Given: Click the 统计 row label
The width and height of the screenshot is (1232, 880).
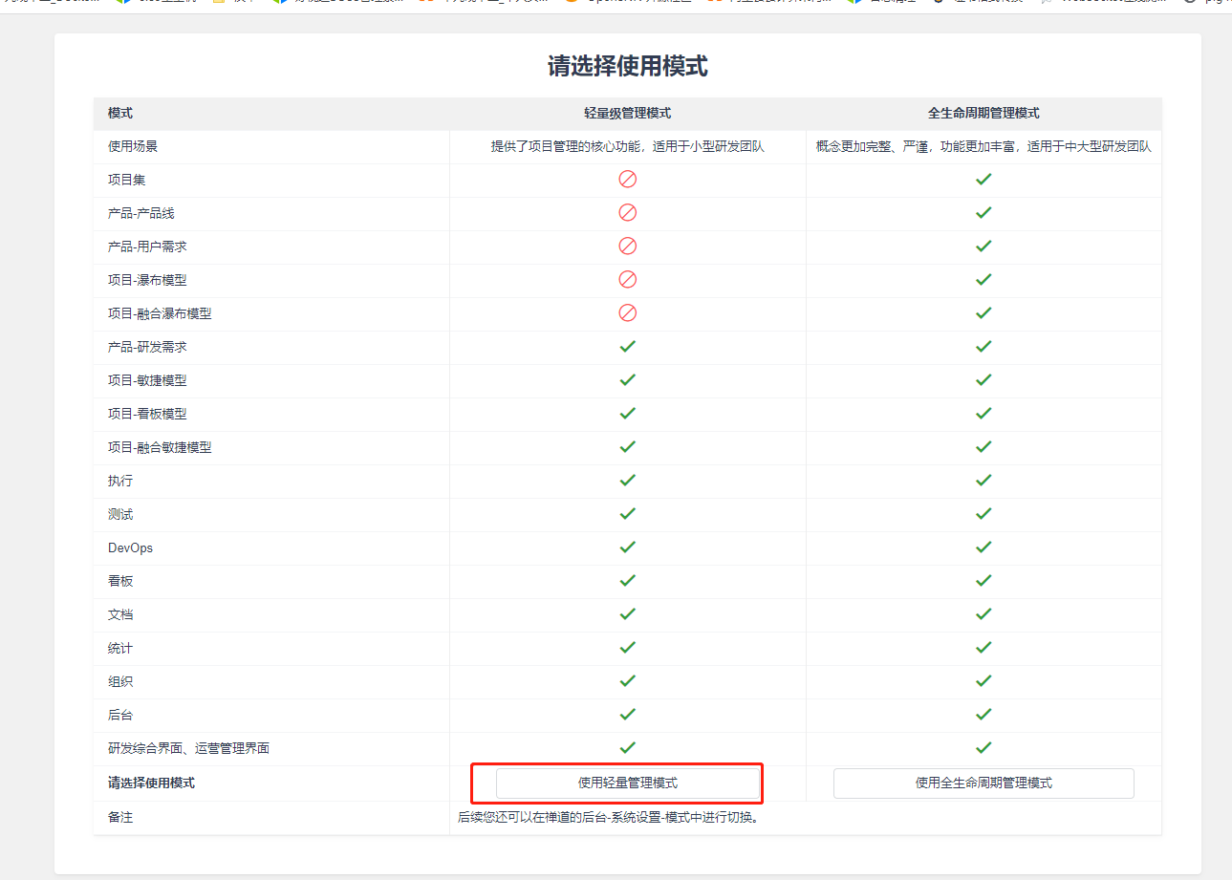Looking at the screenshot, I should [120, 648].
